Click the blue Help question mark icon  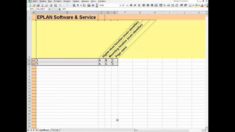(93, 5)
